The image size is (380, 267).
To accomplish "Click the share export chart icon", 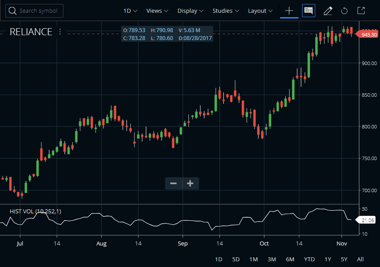I will (361, 11).
